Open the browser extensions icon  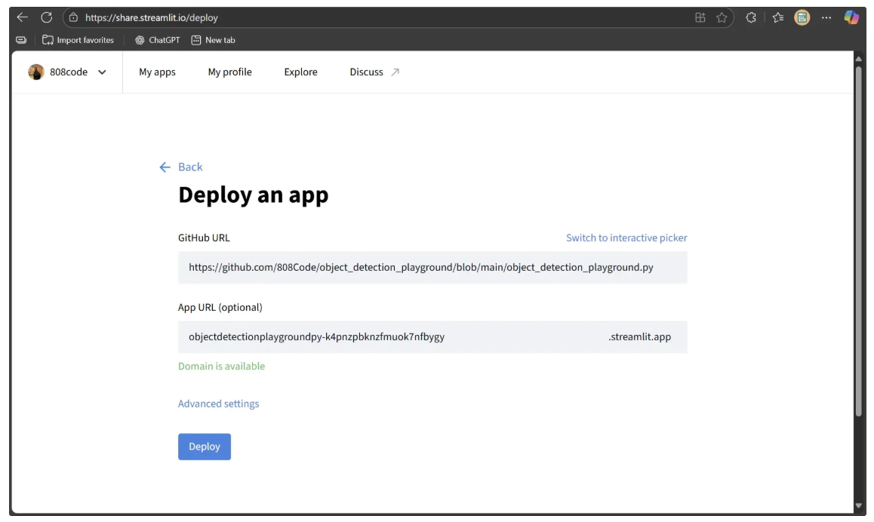coord(751,18)
